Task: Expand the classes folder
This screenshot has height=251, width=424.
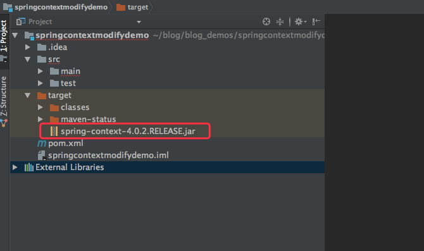Action: [41, 107]
